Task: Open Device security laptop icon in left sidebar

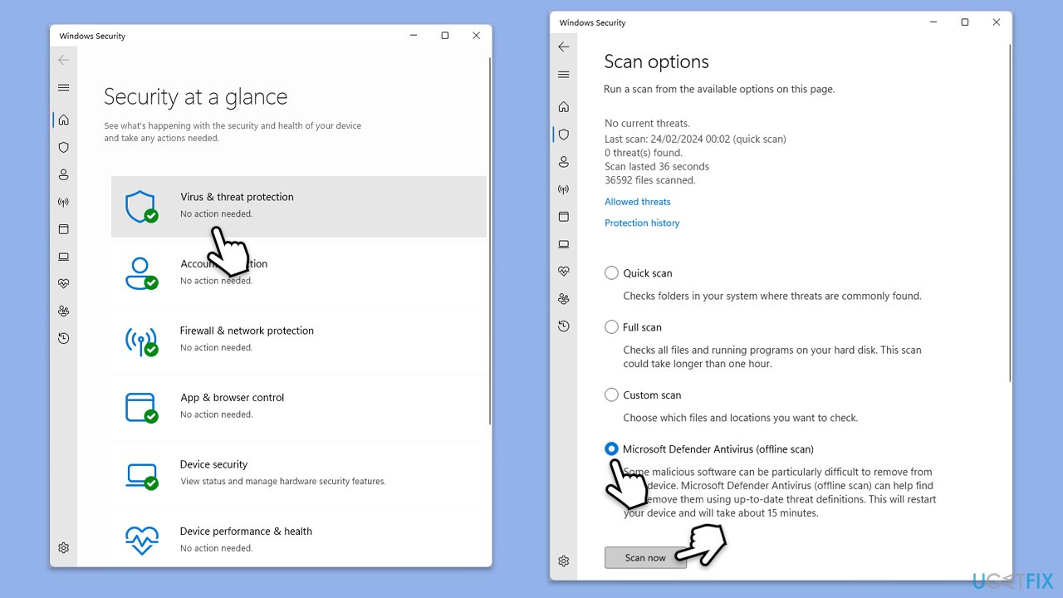Action: [x=64, y=257]
